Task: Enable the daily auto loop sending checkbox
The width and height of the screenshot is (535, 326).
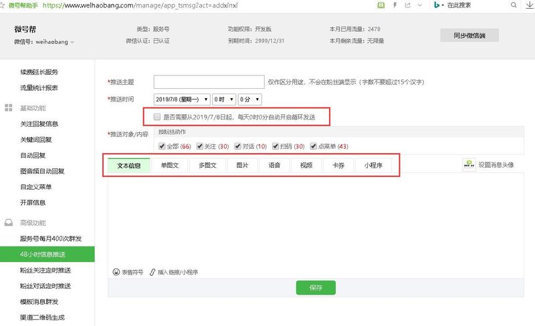Action: [157, 117]
